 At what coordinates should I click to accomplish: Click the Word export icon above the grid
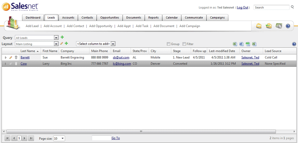(x=242, y=44)
